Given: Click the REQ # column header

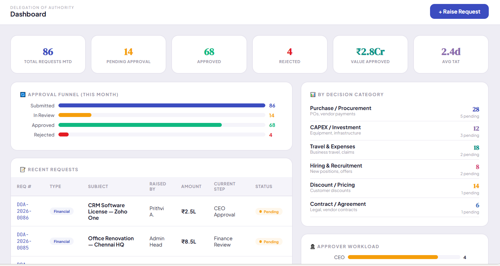Looking at the screenshot, I should pos(24,186).
